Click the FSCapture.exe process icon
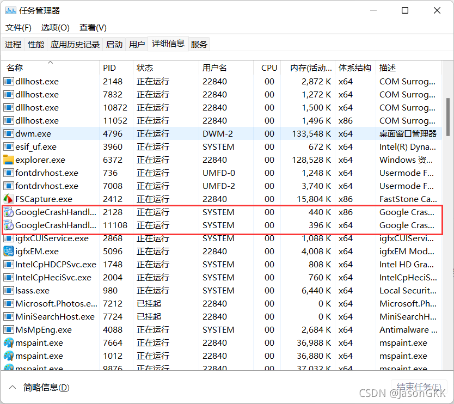 (8, 199)
